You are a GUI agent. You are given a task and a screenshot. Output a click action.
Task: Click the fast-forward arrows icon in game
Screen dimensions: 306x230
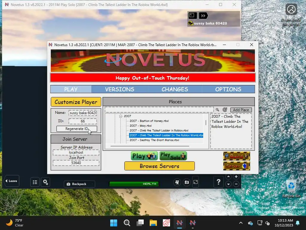coord(203,16)
